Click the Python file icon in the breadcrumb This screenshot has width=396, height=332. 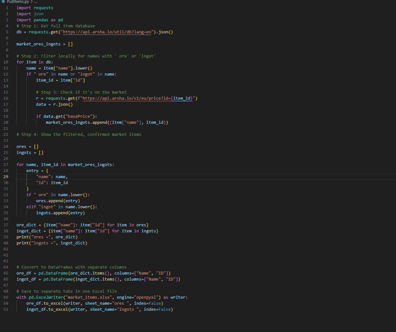pyautogui.click(x=3, y=2)
